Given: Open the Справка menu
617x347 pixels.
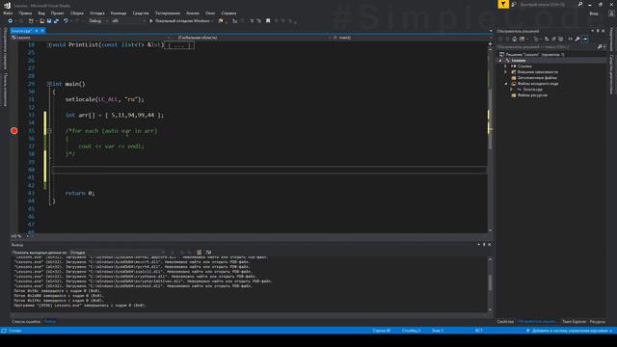Looking at the screenshot, I should coord(228,13).
